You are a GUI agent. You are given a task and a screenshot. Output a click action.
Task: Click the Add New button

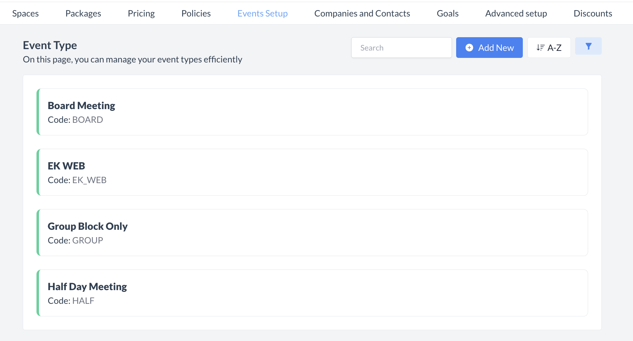(x=489, y=47)
